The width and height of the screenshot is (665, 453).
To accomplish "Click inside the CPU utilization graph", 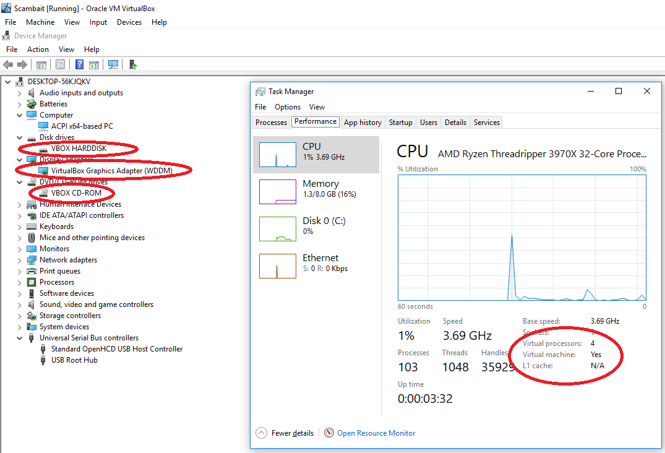I will click(x=521, y=238).
